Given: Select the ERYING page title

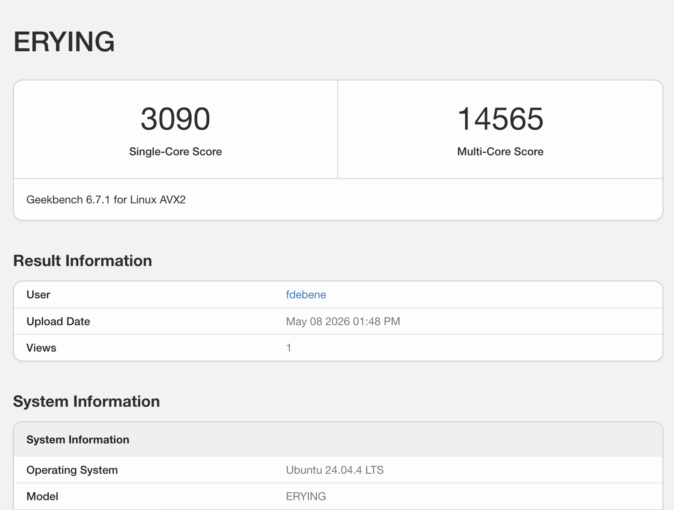Looking at the screenshot, I should pos(64,42).
